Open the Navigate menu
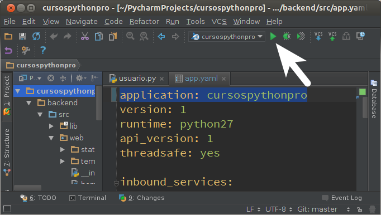This screenshot has width=381, height=215. point(82,22)
